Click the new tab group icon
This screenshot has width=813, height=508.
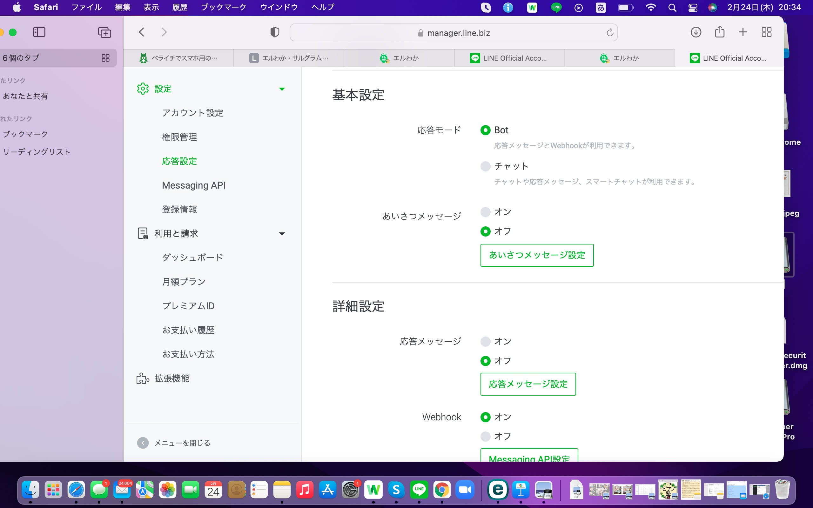pyautogui.click(x=104, y=32)
